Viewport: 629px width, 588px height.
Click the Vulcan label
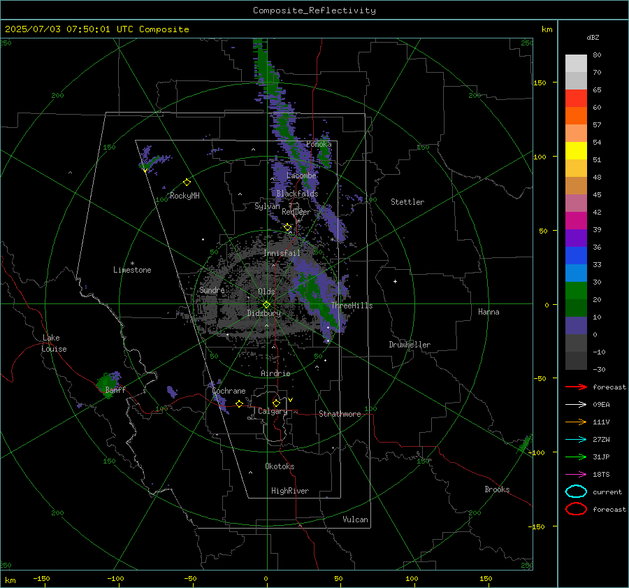[355, 519]
